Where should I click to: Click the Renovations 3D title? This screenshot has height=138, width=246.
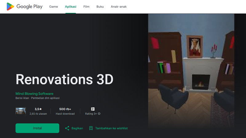pyautogui.click(x=64, y=79)
